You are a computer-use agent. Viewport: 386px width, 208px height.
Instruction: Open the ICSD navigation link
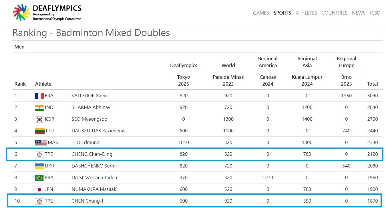[x=375, y=13]
